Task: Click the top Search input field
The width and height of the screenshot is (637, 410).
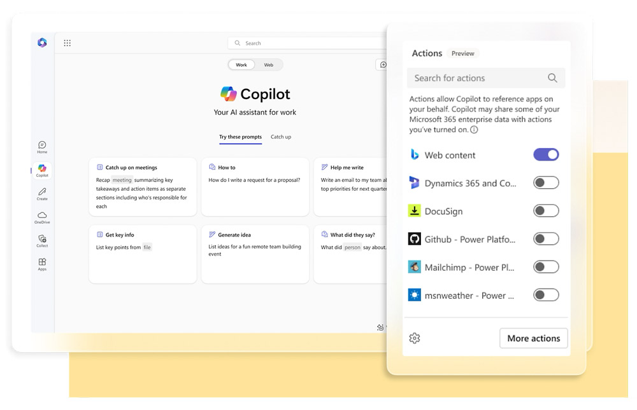Action: pos(308,43)
